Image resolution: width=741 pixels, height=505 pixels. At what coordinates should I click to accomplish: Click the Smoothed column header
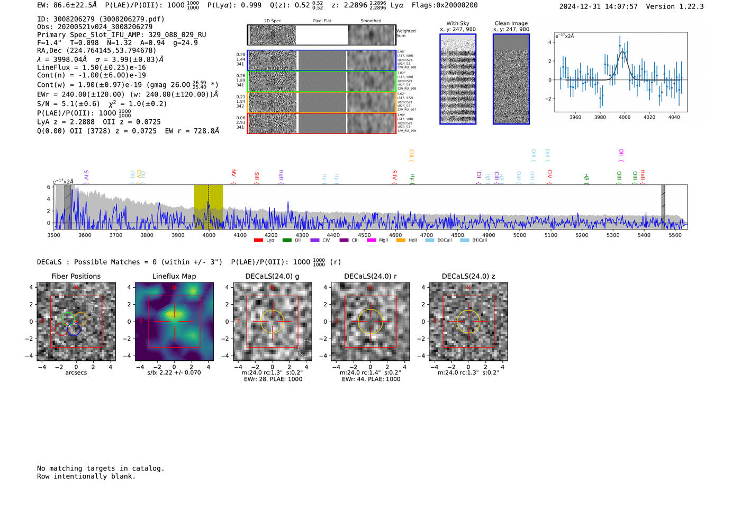tap(371, 21)
